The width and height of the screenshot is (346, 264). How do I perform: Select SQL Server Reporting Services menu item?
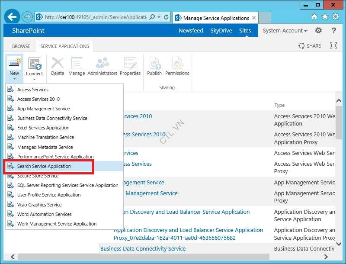click(64, 185)
